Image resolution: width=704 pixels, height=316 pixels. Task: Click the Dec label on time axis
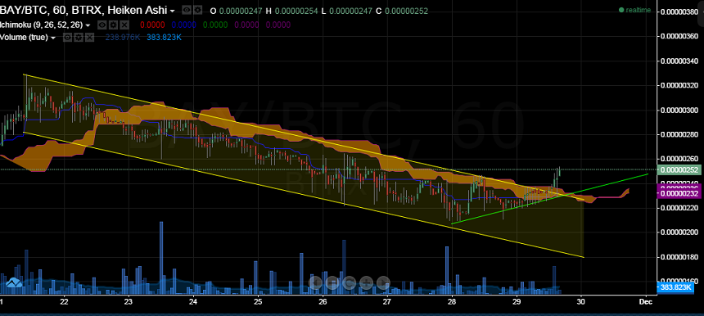[646, 301]
